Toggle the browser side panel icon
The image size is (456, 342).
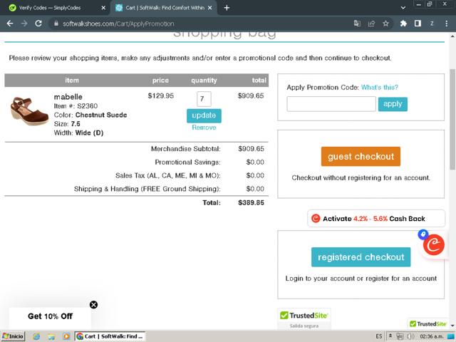(418, 24)
